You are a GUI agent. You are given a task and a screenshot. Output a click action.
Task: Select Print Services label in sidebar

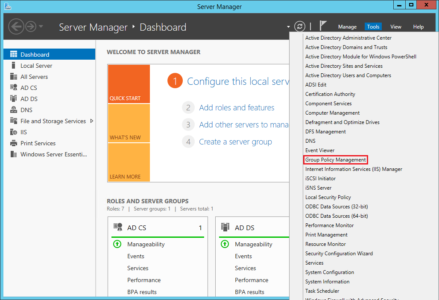point(38,143)
